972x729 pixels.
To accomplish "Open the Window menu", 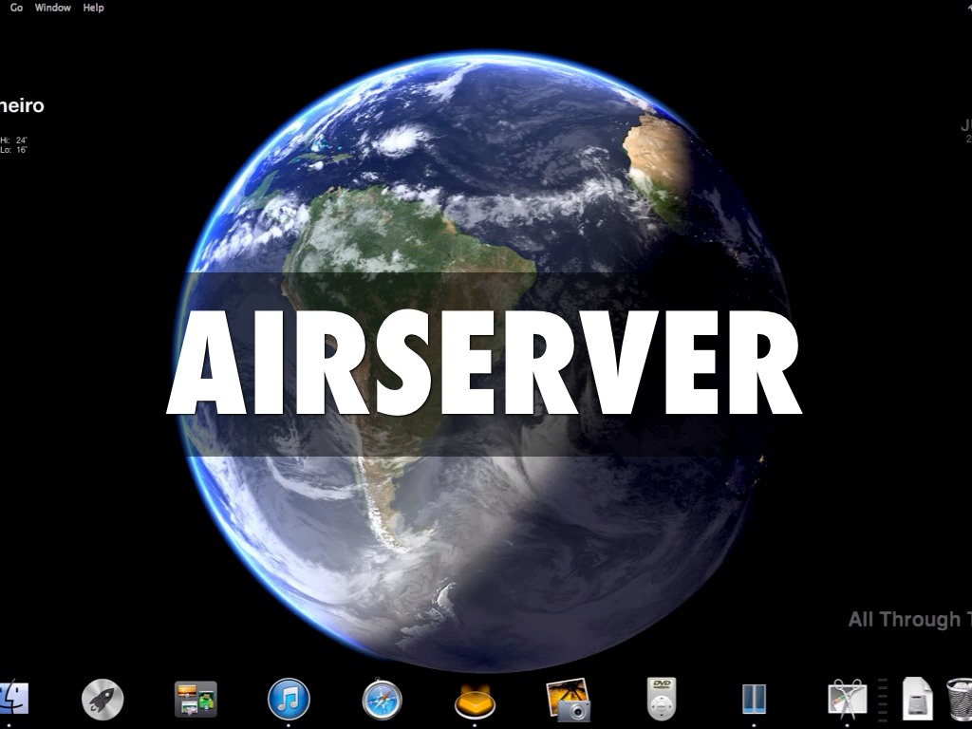I will [x=53, y=8].
